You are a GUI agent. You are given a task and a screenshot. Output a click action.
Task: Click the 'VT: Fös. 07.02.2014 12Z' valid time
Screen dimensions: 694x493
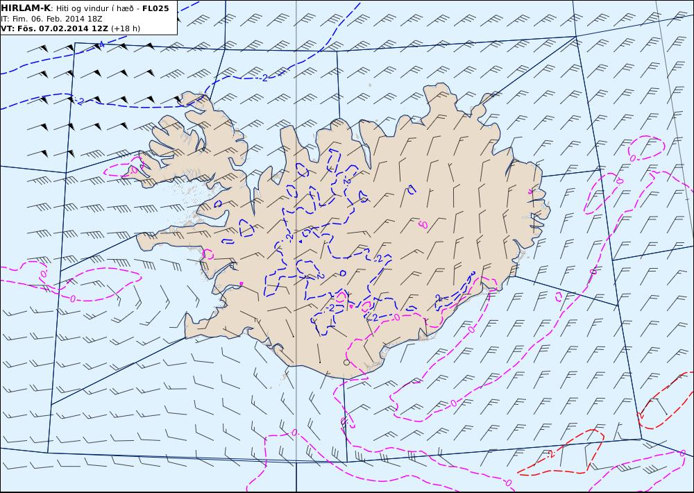(55, 28)
